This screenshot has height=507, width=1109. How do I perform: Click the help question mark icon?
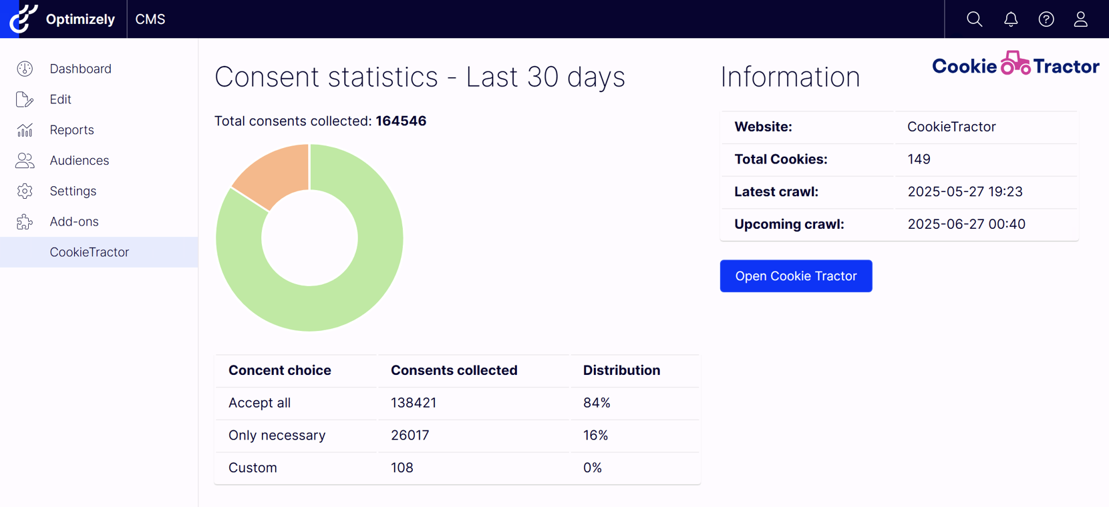click(x=1046, y=19)
